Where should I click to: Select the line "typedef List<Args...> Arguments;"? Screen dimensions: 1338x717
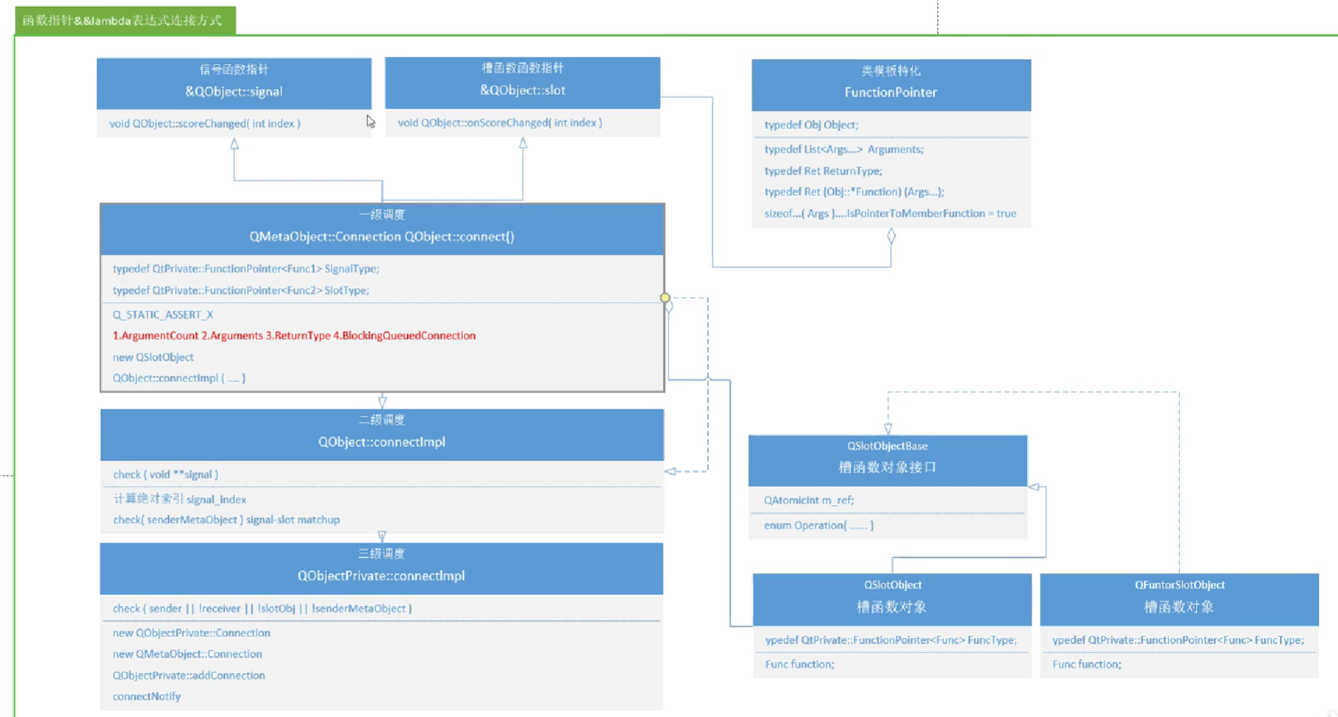[844, 149]
